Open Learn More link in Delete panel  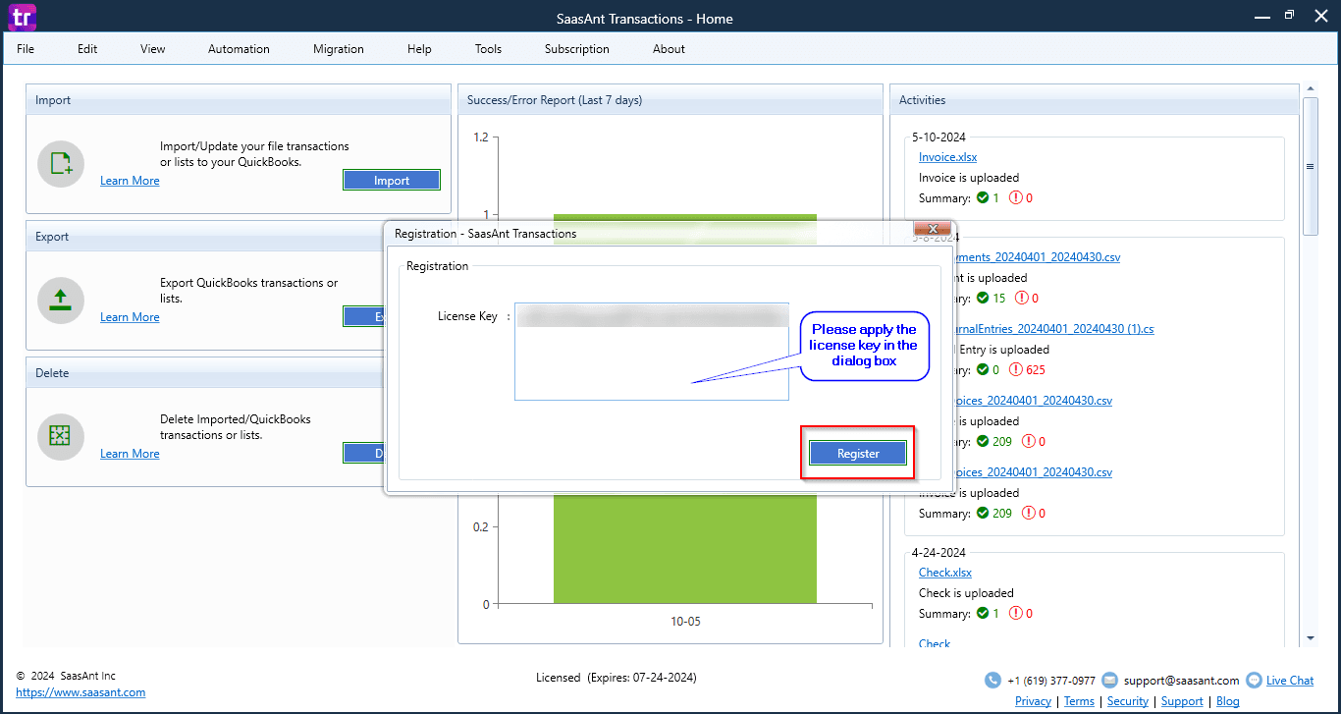point(130,454)
